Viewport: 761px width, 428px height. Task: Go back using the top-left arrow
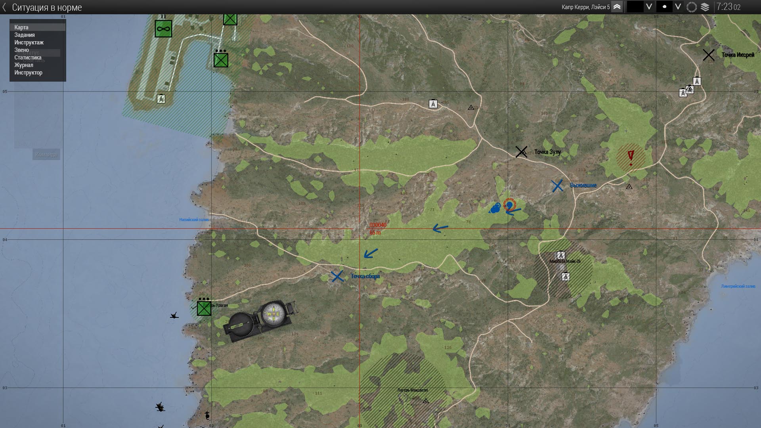tap(4, 7)
